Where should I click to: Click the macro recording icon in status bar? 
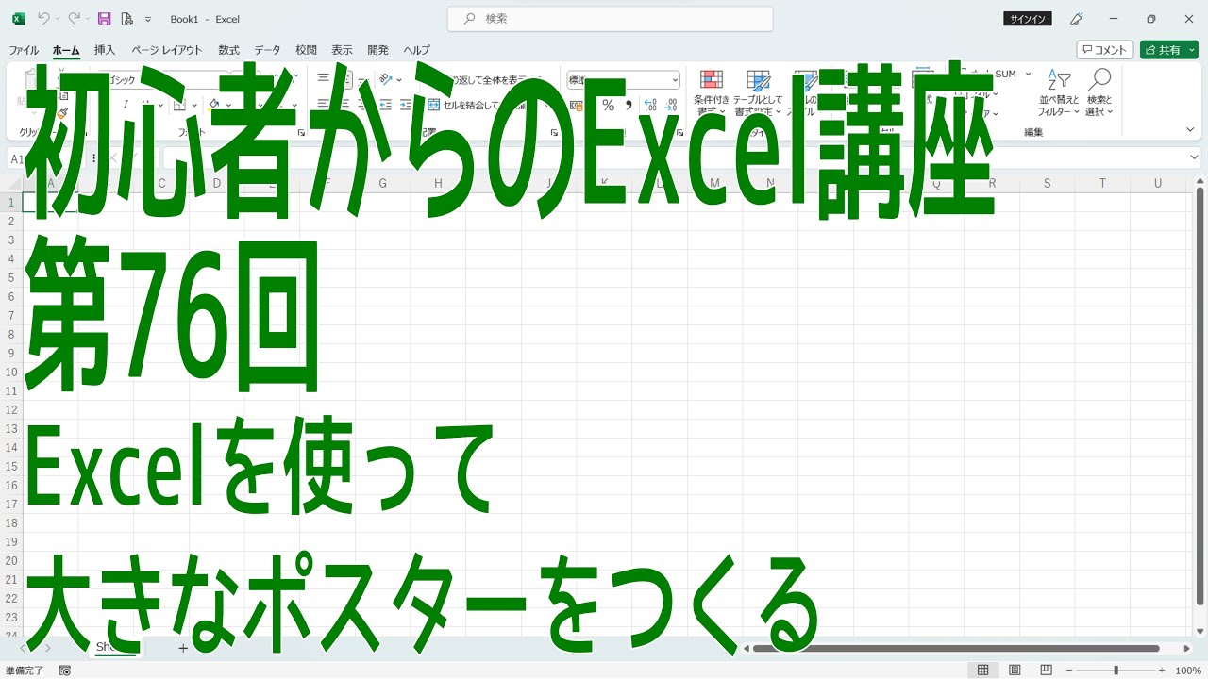tap(64, 671)
